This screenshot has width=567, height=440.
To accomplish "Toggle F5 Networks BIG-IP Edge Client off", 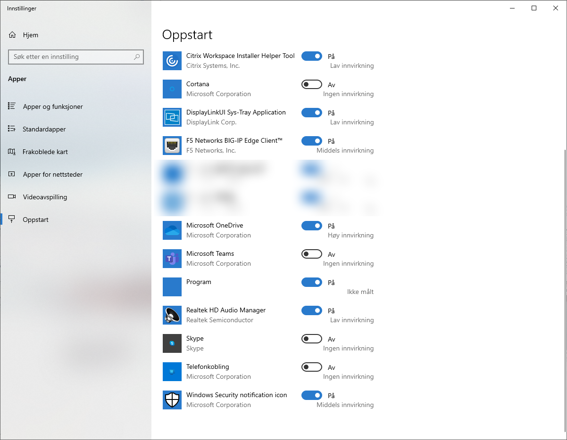I will (x=312, y=141).
